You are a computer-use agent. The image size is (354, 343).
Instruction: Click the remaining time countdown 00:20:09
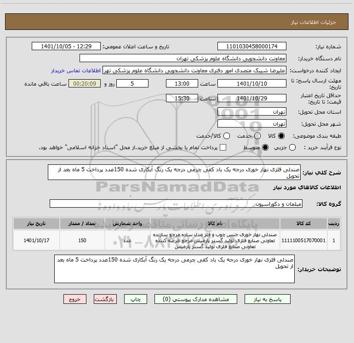point(85,84)
